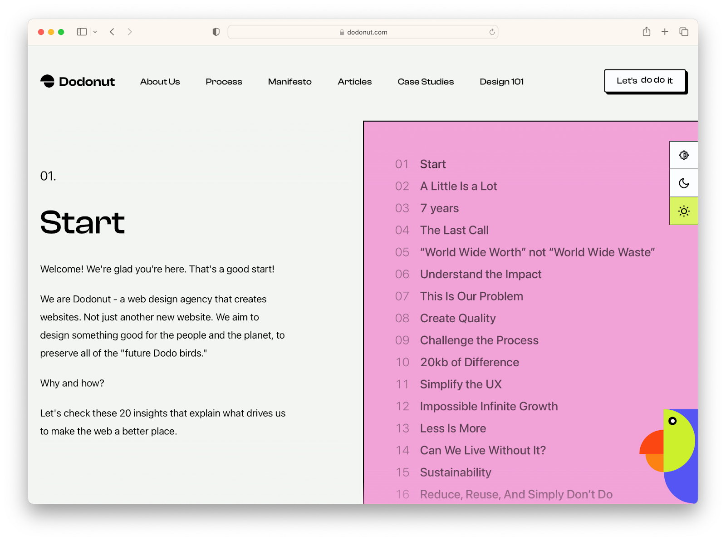Go to Simplify the UX chapter

pos(448,384)
